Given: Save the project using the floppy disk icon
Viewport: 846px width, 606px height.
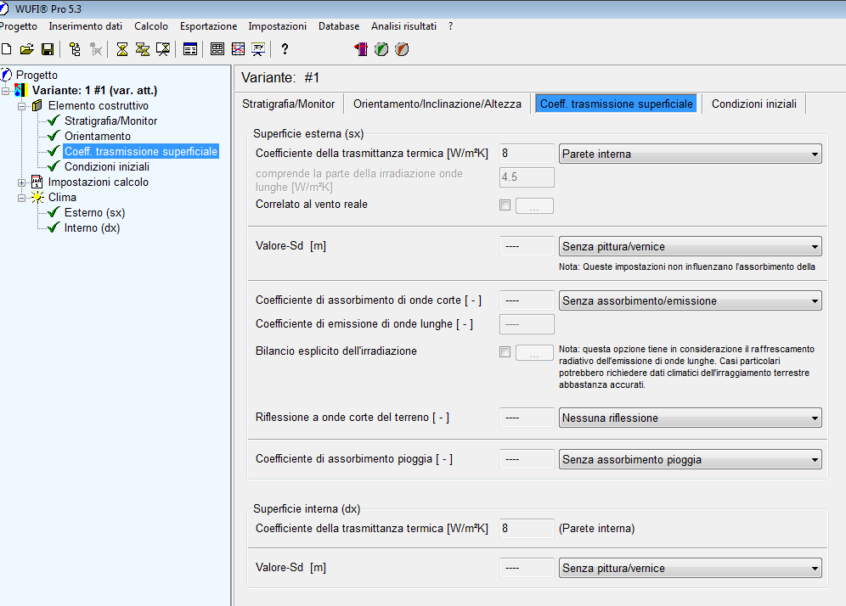Looking at the screenshot, I should tap(48, 49).
